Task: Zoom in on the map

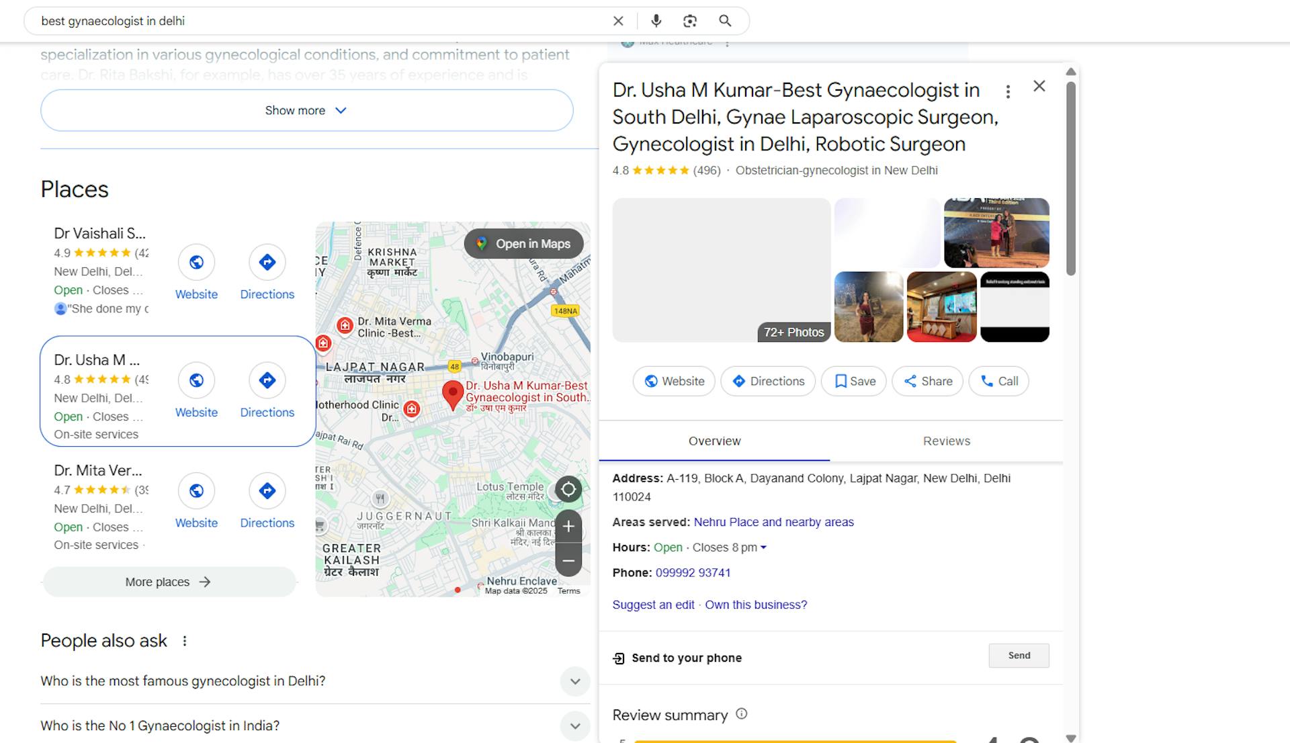Action: point(568,527)
